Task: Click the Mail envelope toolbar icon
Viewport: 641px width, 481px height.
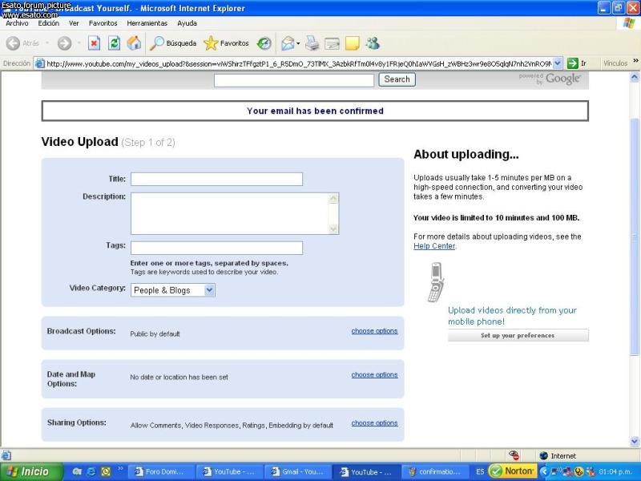Action: (288, 43)
